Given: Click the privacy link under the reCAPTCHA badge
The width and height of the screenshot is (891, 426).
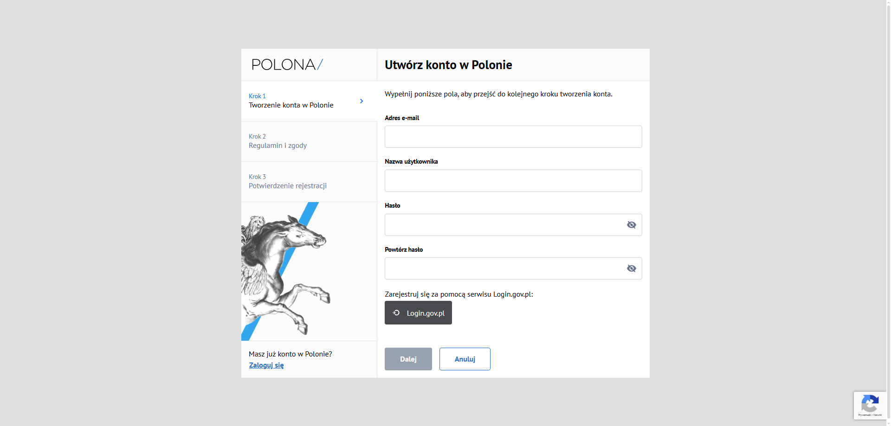Looking at the screenshot, I should pos(864,416).
